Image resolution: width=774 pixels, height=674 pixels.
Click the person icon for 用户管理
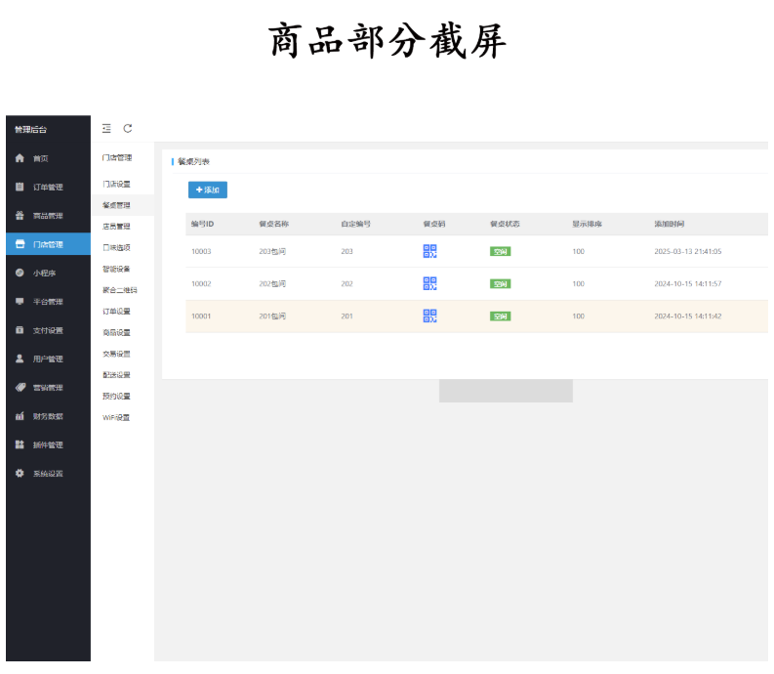[x=20, y=358]
